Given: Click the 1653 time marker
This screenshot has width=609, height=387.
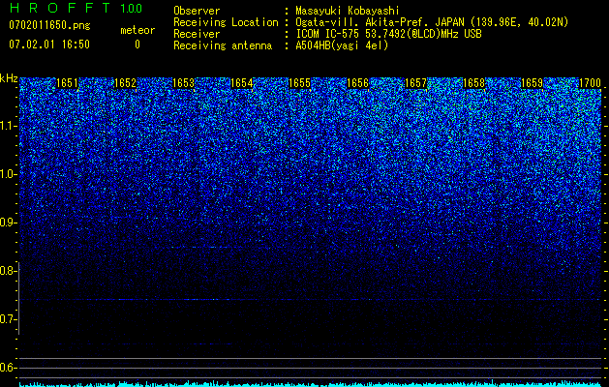Looking at the screenshot, I should click(x=183, y=83).
